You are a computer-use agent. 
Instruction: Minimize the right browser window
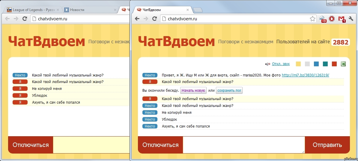tap(331, 3)
